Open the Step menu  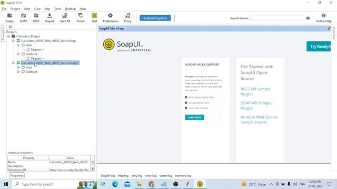[47, 9]
